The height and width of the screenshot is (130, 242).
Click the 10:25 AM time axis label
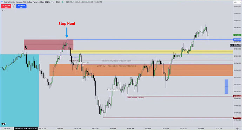219,129
